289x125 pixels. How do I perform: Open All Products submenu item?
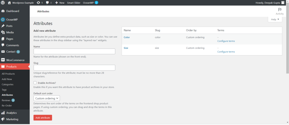(x=8, y=74)
